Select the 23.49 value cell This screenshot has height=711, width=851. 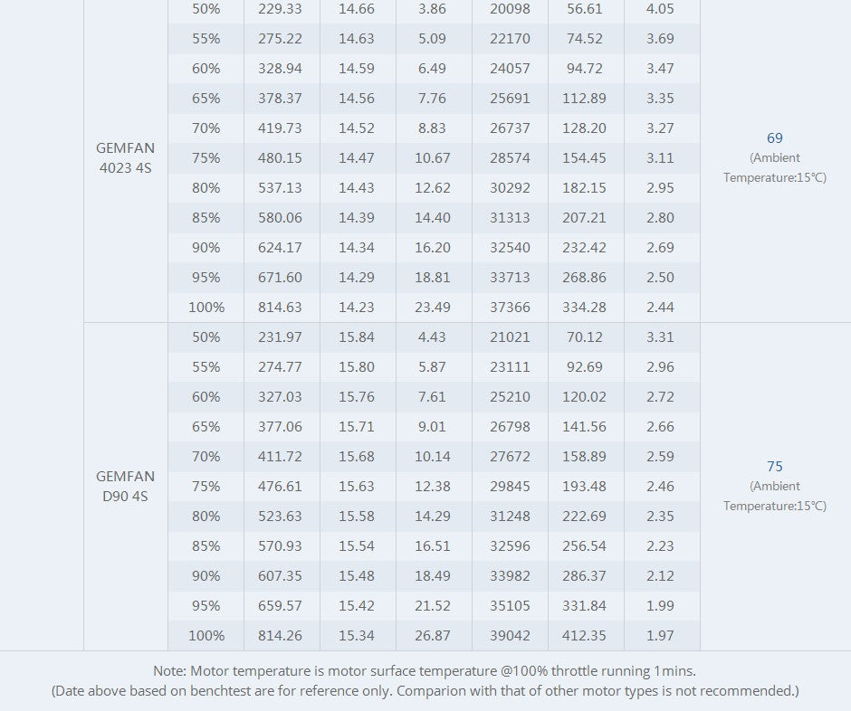pyautogui.click(x=432, y=308)
